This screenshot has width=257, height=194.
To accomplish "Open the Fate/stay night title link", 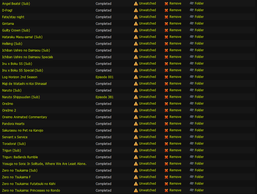I will (x=13, y=17).
